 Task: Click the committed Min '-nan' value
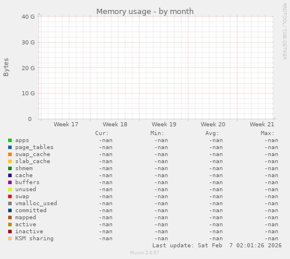pyautogui.click(x=161, y=210)
